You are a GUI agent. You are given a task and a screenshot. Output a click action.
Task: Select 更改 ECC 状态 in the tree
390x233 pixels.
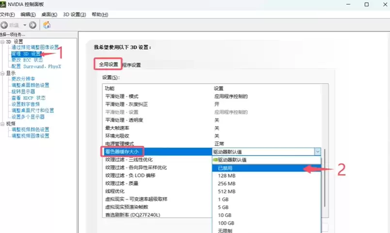[27, 60]
